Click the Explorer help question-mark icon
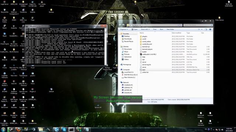The width and height of the screenshot is (236, 132). click(x=210, y=29)
